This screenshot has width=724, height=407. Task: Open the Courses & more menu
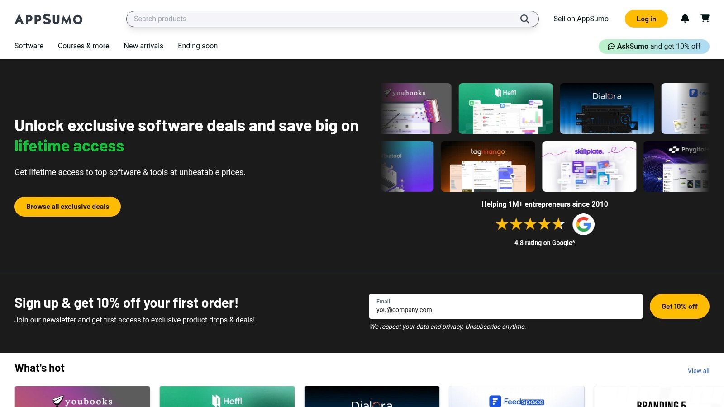[84, 46]
